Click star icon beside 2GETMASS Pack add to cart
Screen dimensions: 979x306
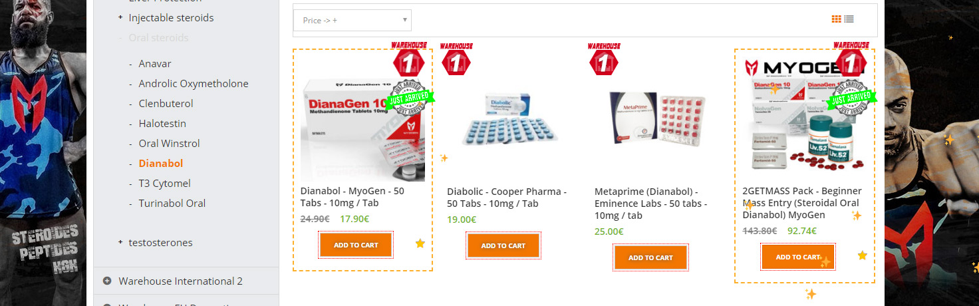(862, 255)
